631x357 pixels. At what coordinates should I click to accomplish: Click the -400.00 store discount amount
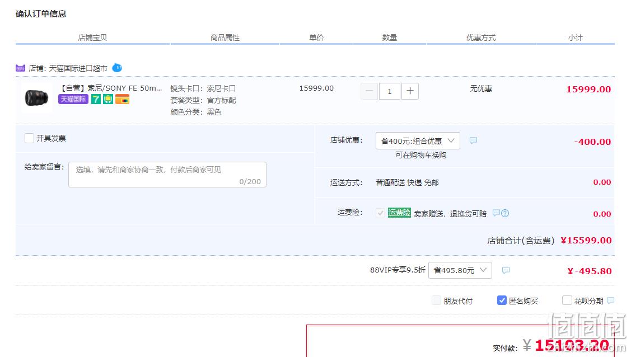click(x=592, y=142)
